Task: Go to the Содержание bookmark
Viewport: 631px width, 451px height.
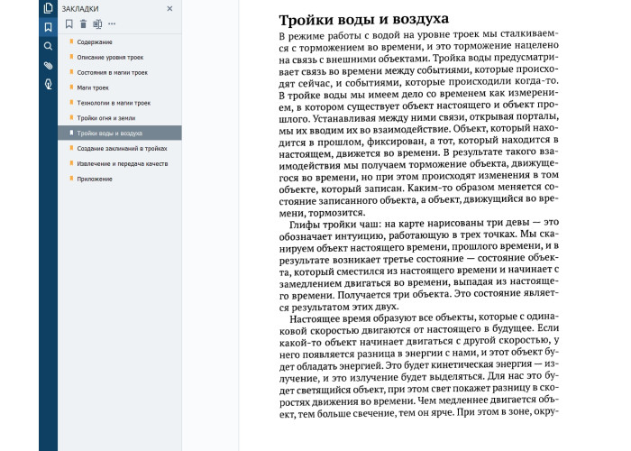Action: coord(95,41)
